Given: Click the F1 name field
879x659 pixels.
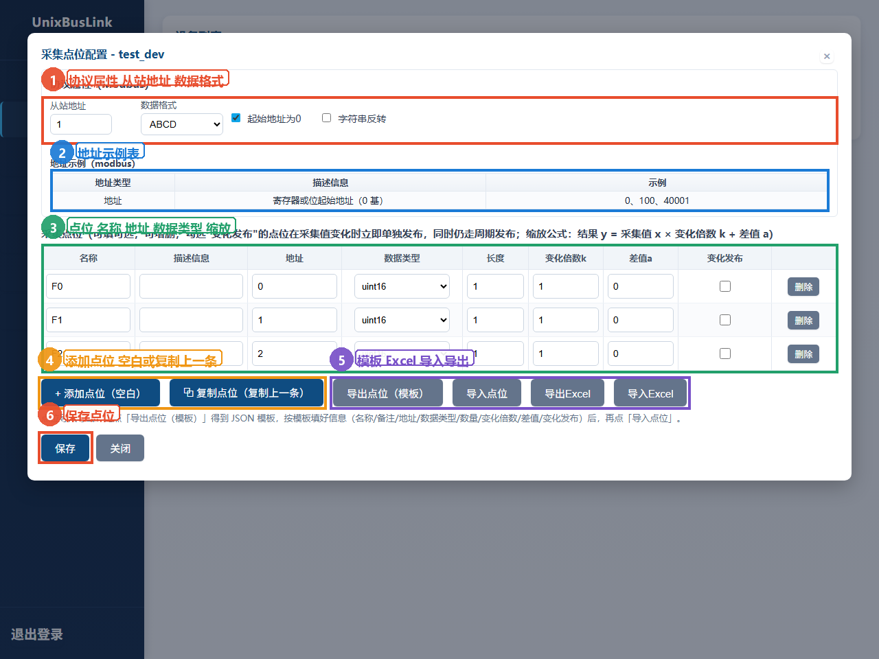Looking at the screenshot, I should [x=88, y=320].
